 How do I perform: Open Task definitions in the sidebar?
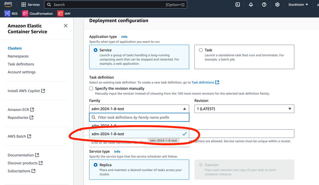pyautogui.click(x=21, y=64)
